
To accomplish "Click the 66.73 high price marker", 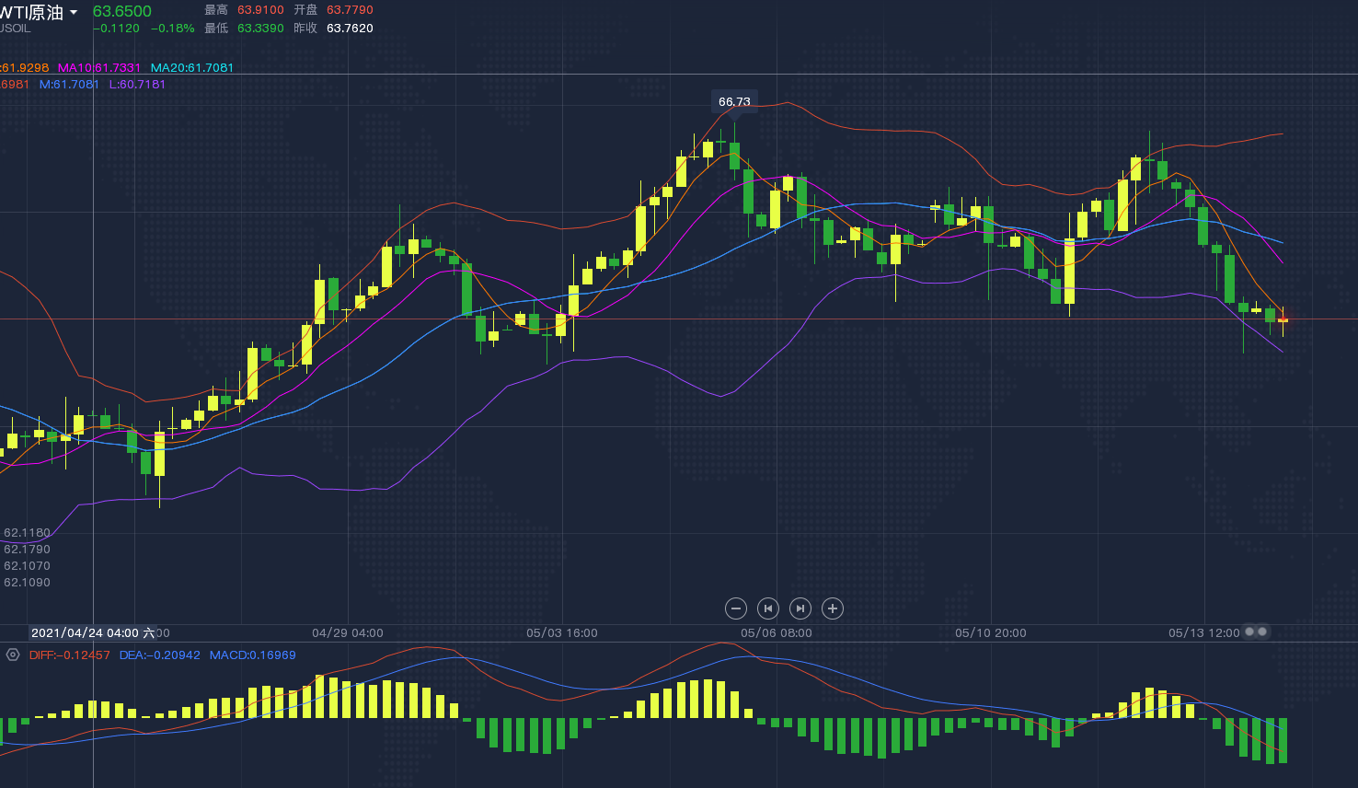I will point(734,102).
